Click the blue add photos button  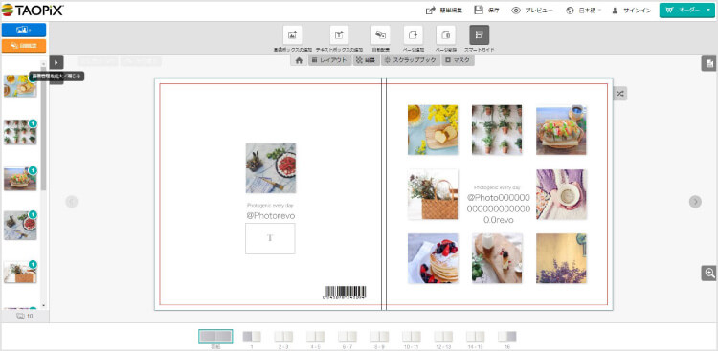pos(24,30)
